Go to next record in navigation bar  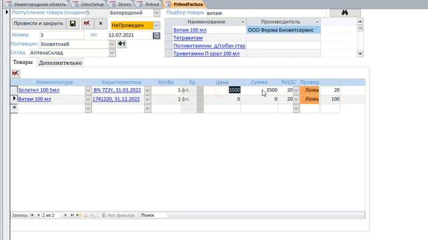(66, 215)
